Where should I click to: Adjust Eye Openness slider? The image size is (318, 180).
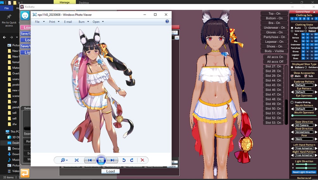point(304,99)
